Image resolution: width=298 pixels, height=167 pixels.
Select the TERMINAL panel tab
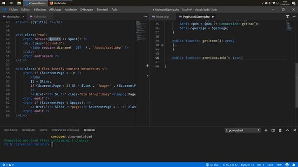[89, 130]
